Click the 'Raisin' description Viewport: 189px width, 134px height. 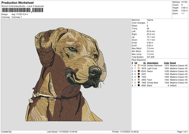click(150, 71)
